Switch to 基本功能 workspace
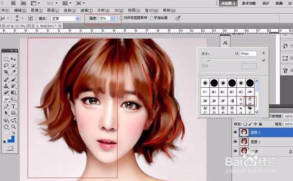 click(249, 3)
